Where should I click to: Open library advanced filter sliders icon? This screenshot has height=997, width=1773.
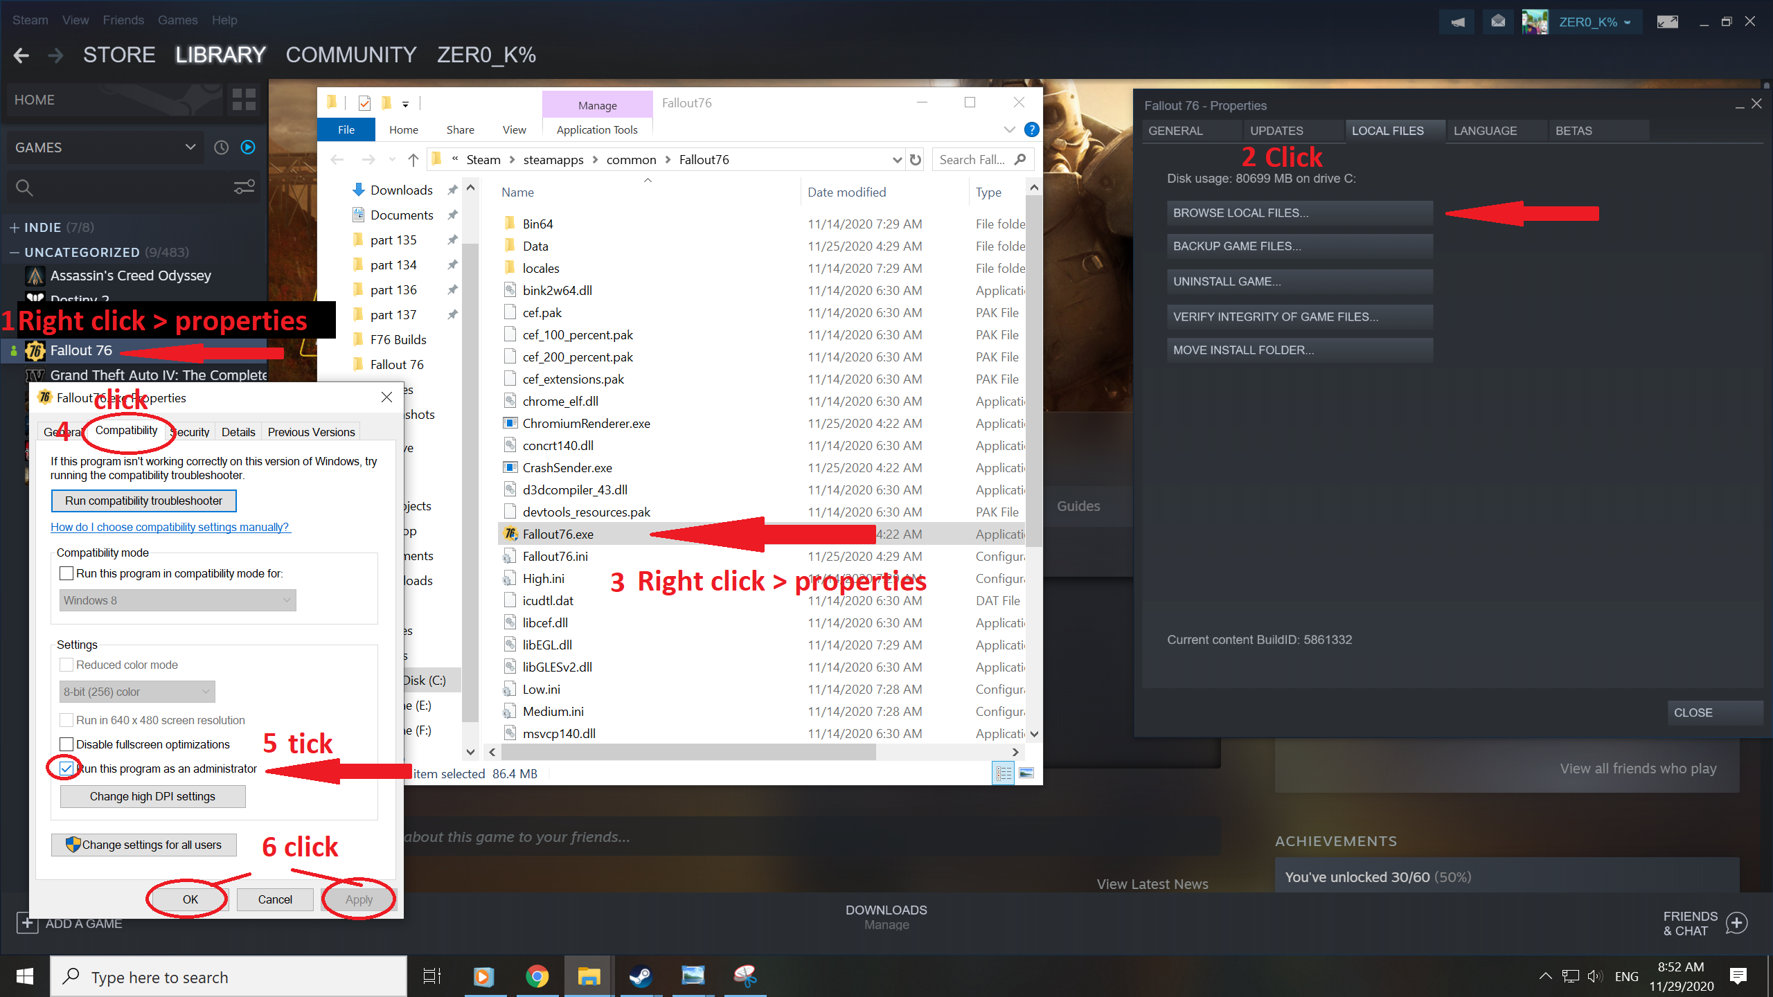(244, 187)
